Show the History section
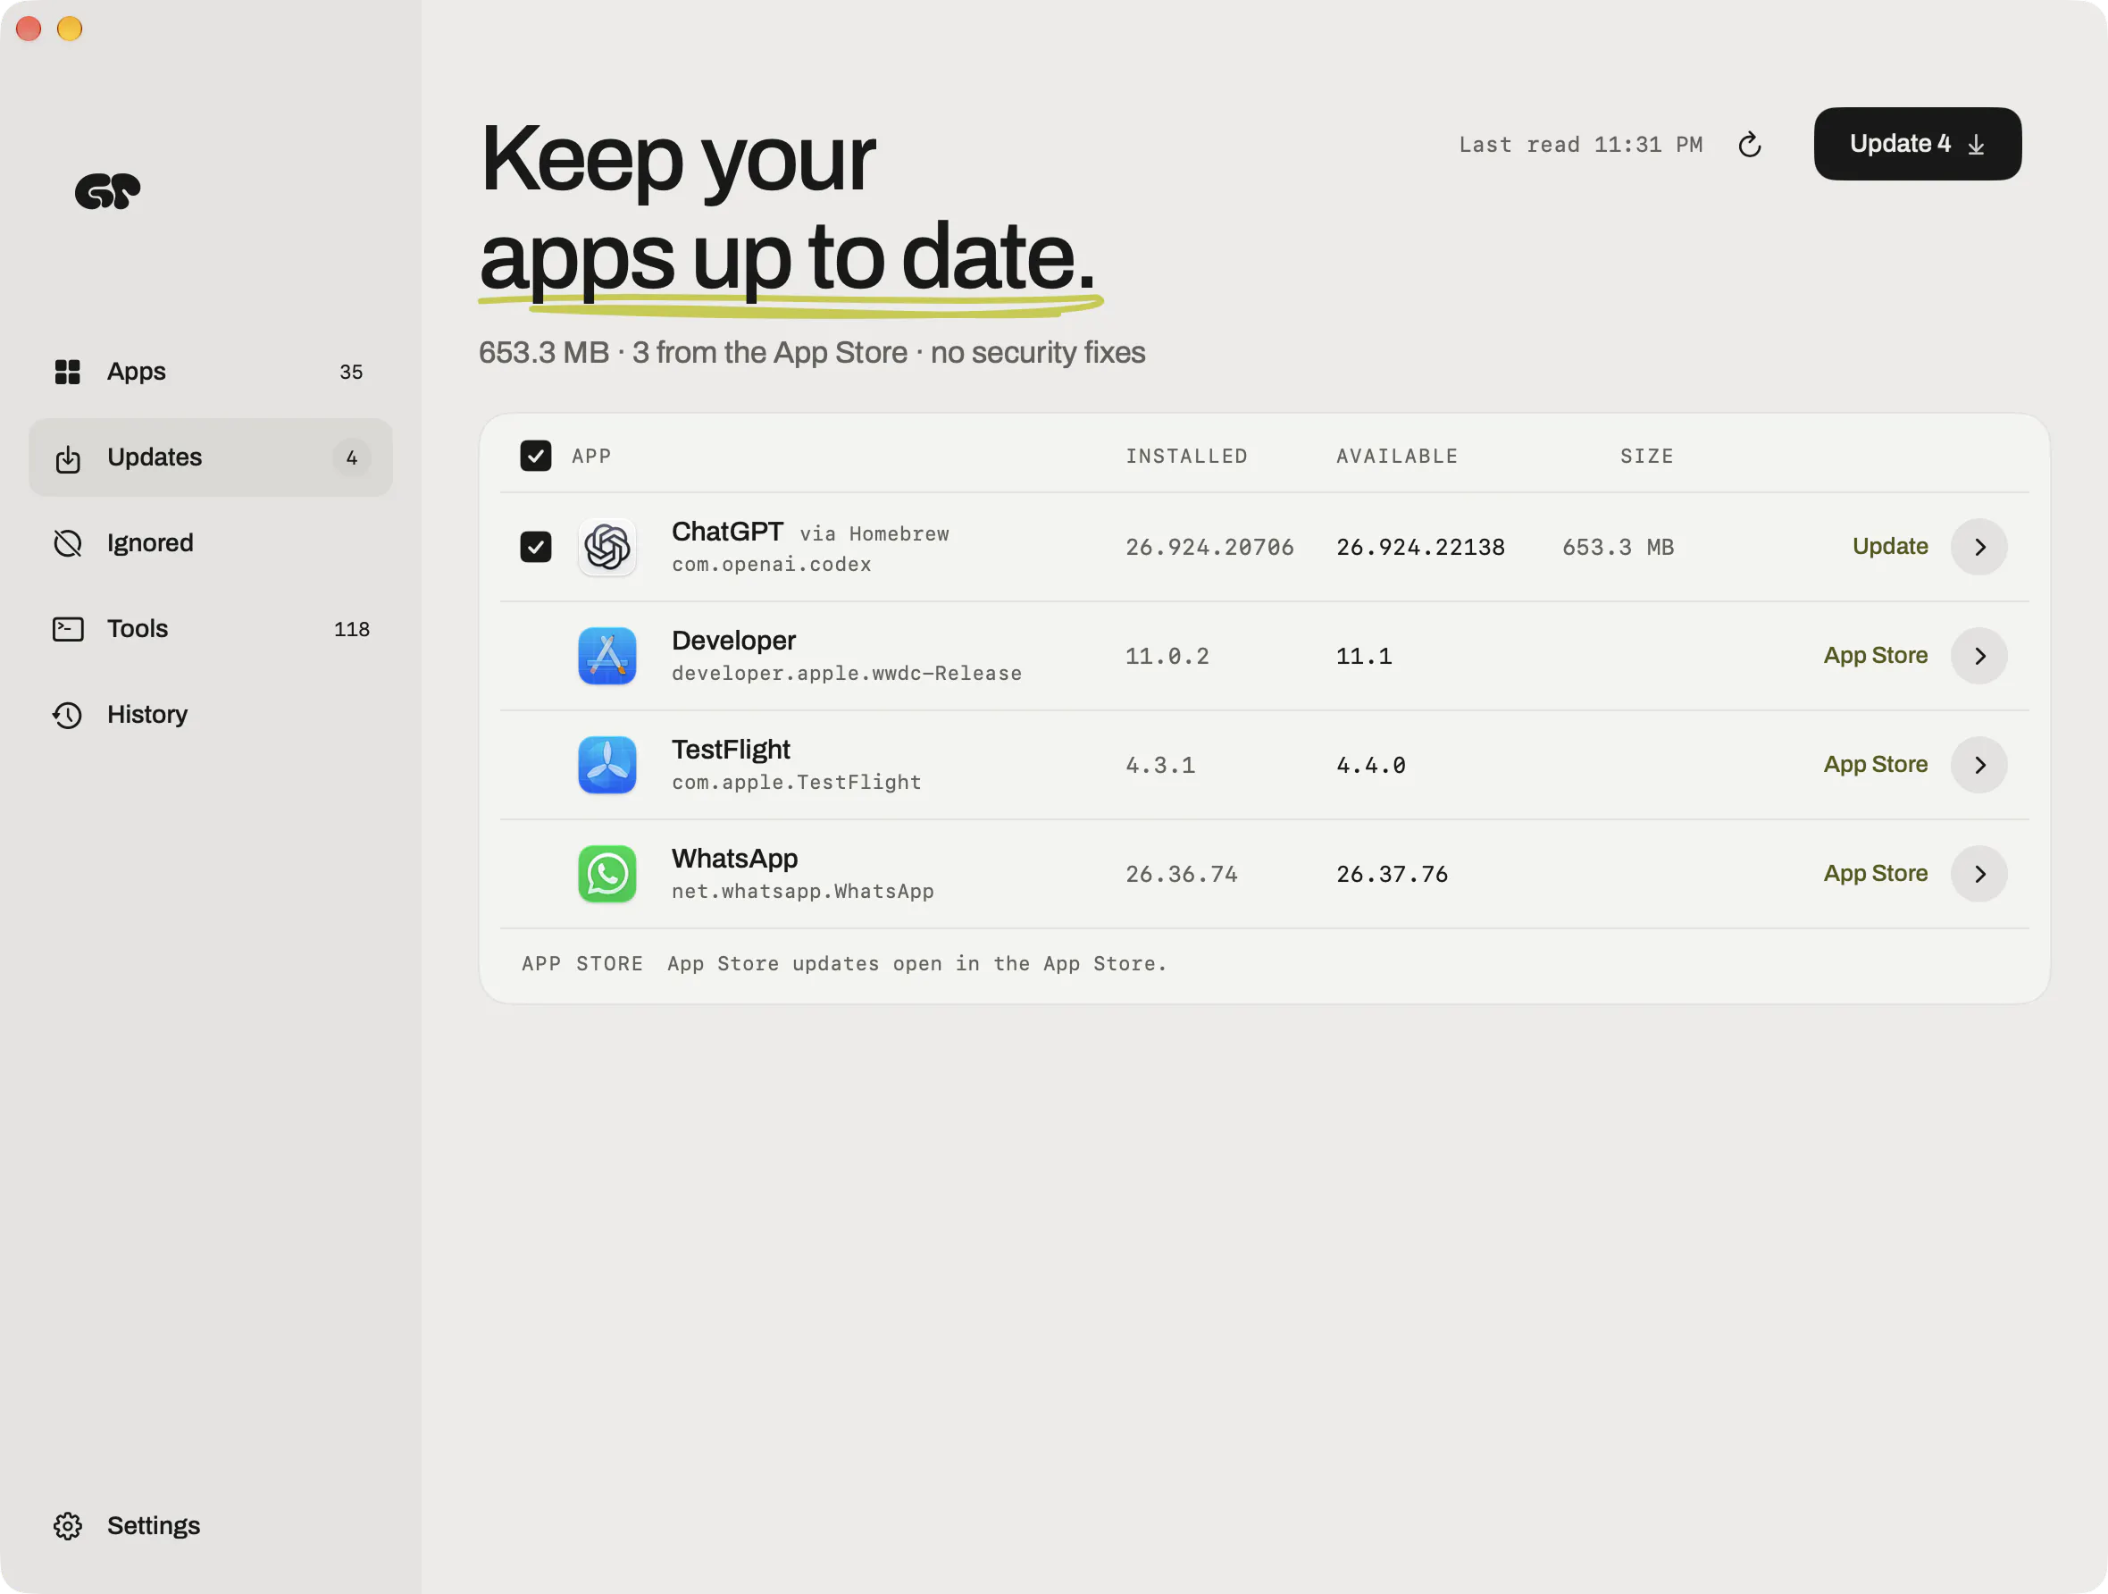The height and width of the screenshot is (1594, 2108). point(211,715)
